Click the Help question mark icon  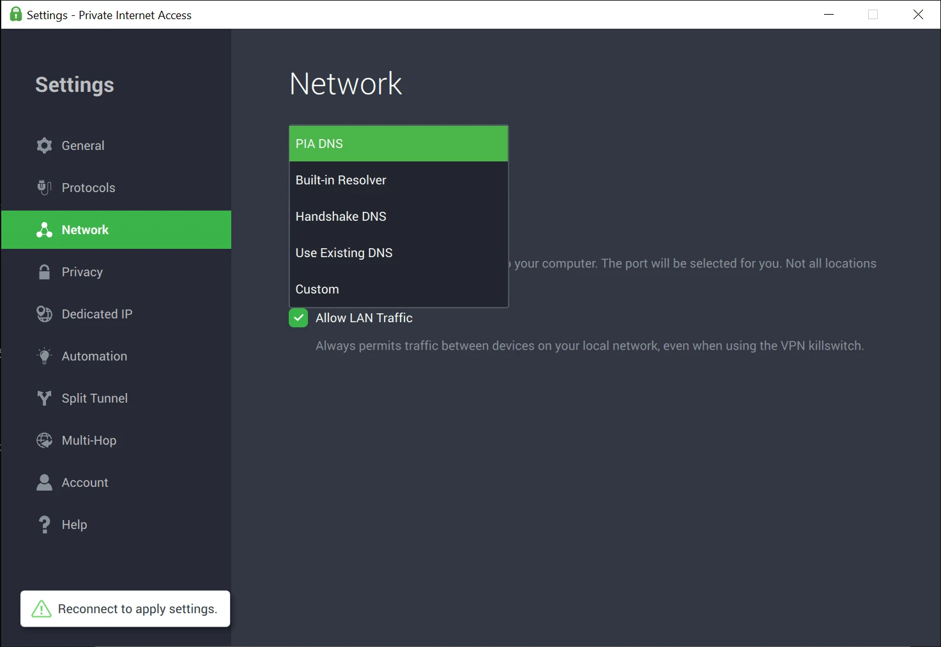[x=44, y=524]
